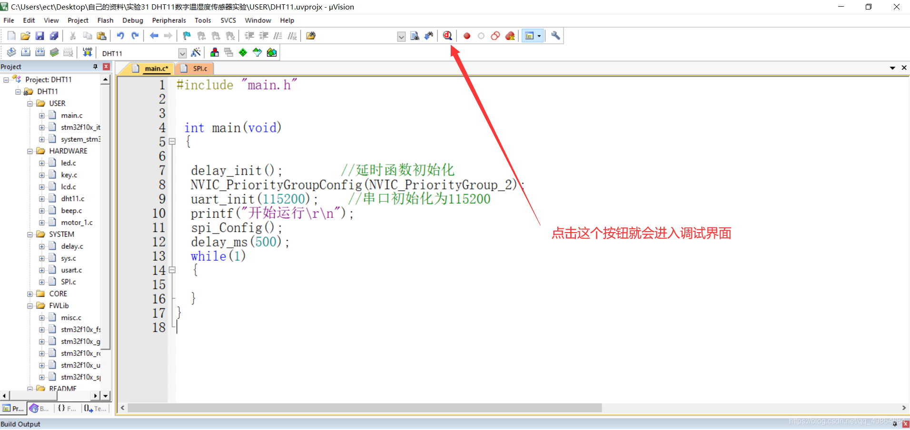The image size is (910, 430).
Task: Select delay.c in the project tree
Action: [72, 246]
